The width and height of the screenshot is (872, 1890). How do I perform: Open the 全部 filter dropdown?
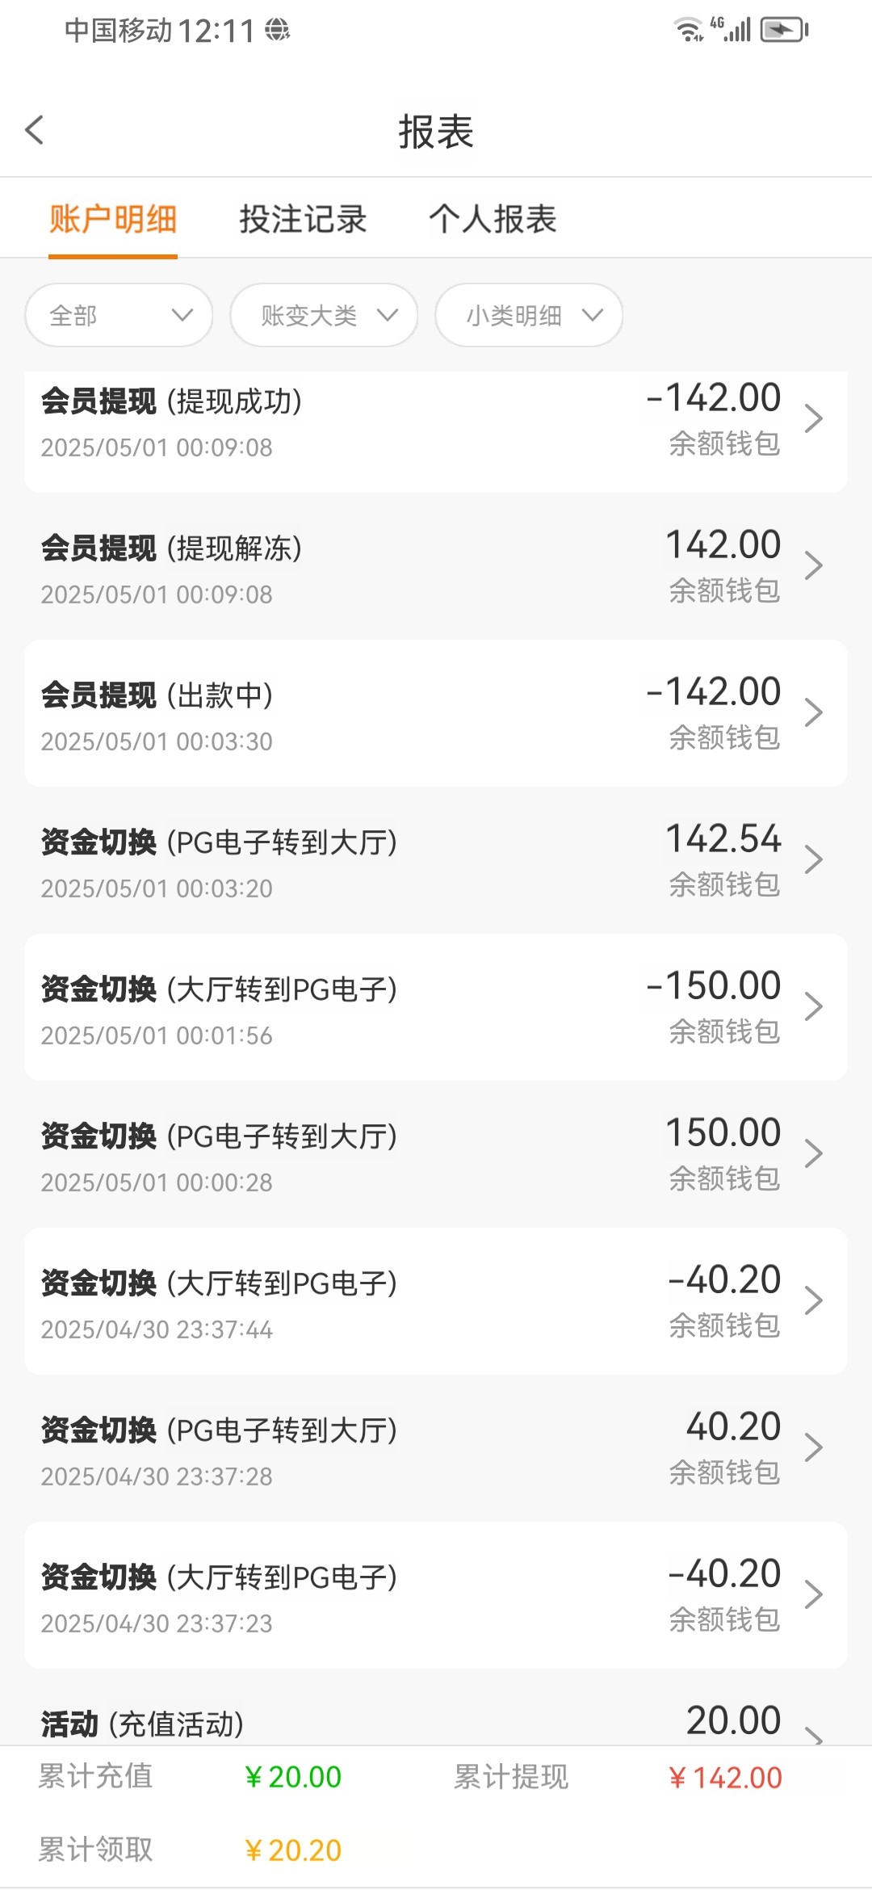click(x=119, y=315)
